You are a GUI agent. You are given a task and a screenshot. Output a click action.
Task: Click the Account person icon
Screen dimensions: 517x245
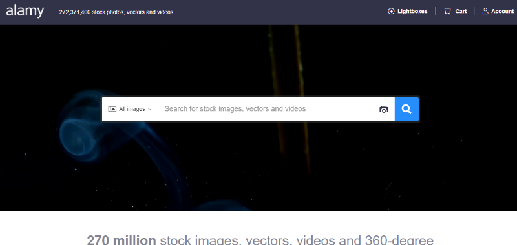pos(485,11)
